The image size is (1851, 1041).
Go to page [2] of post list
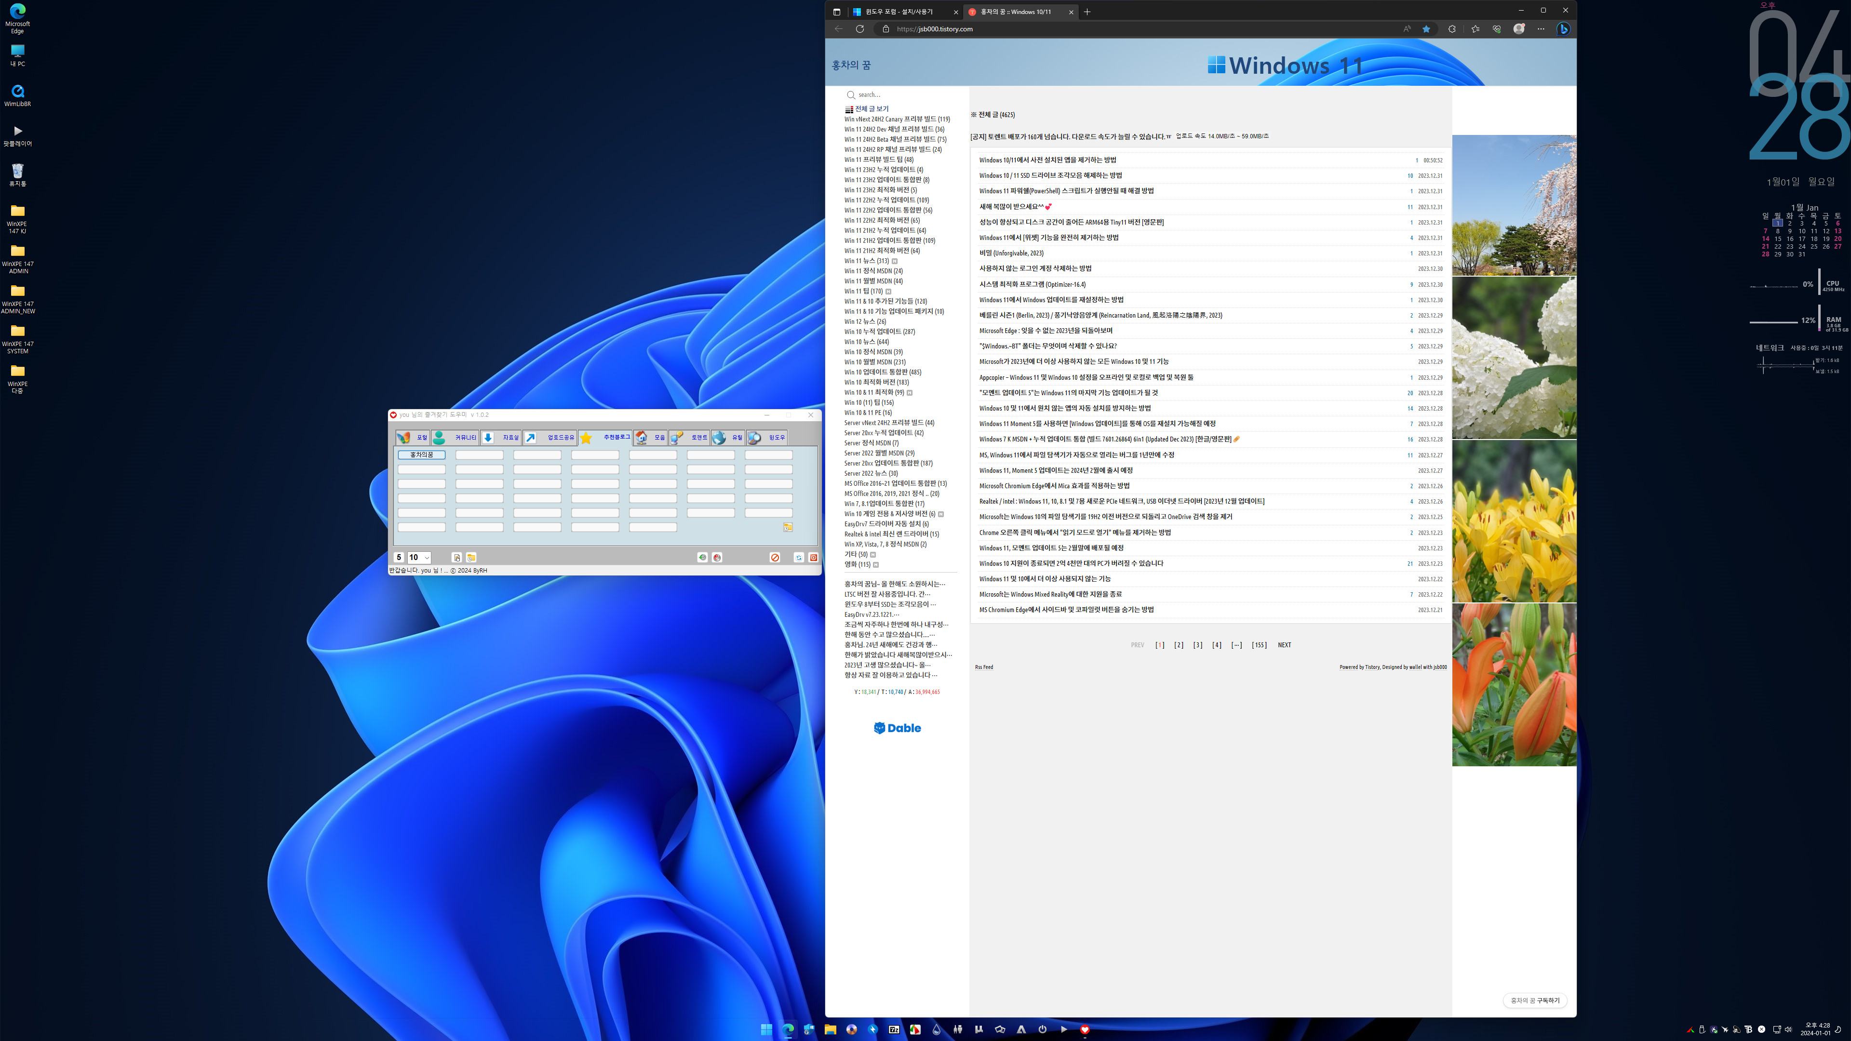point(1179,645)
